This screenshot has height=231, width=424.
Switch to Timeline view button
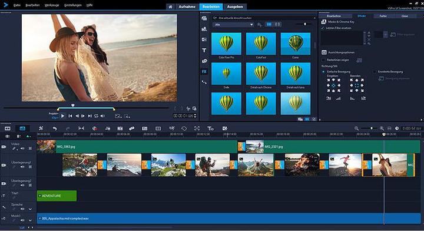[22, 129]
